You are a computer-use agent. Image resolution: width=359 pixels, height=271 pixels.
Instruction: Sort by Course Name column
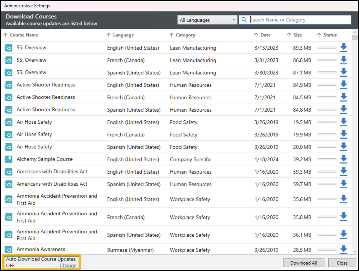pyautogui.click(x=24, y=35)
